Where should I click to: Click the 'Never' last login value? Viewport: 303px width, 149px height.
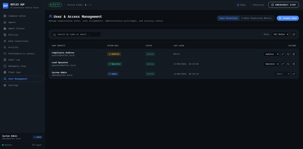[x=177, y=54]
